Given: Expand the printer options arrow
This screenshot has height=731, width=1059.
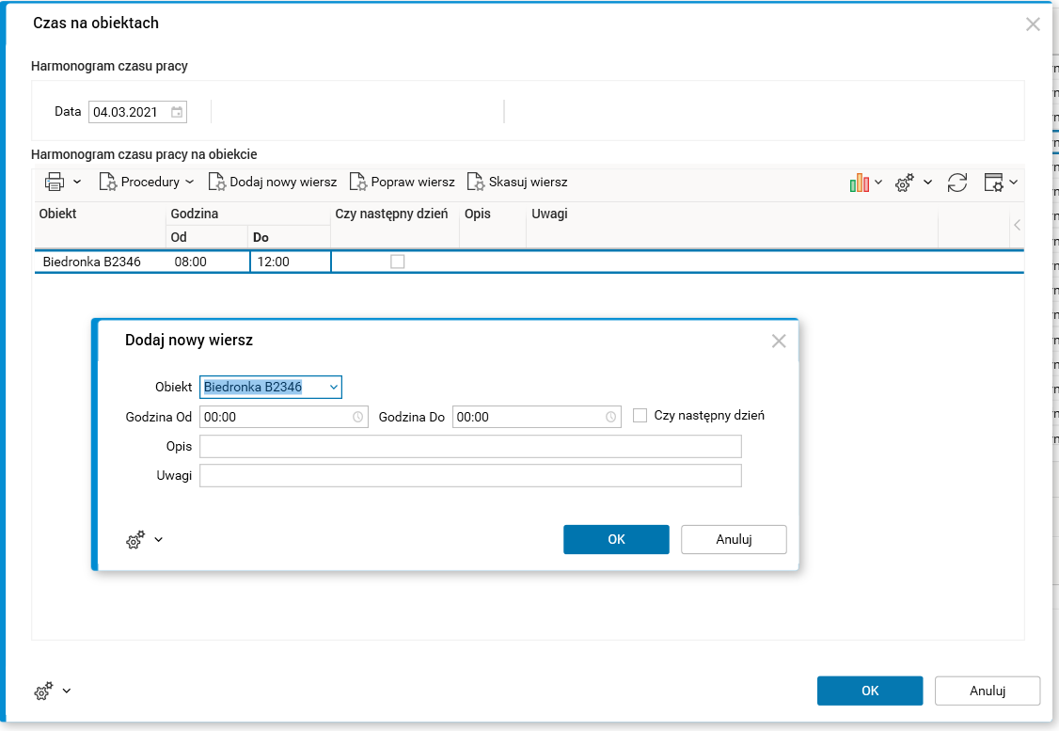Looking at the screenshot, I should click(77, 182).
